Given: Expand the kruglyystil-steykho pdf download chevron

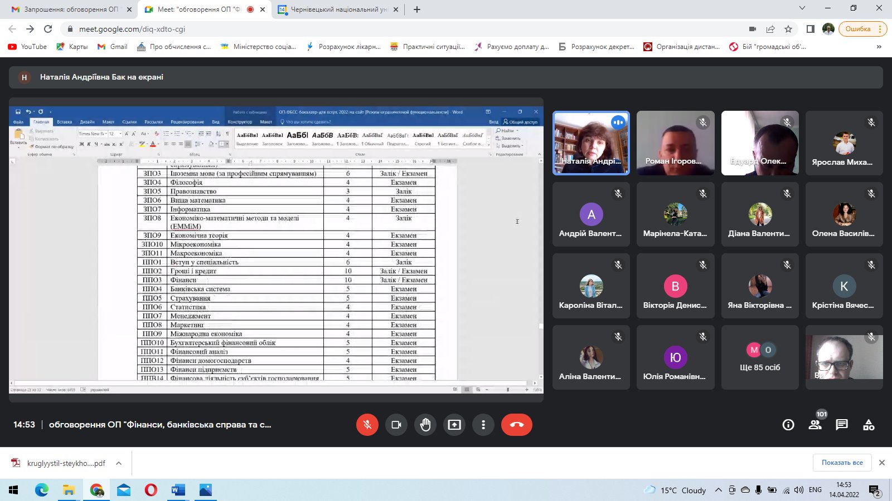Looking at the screenshot, I should point(119,463).
